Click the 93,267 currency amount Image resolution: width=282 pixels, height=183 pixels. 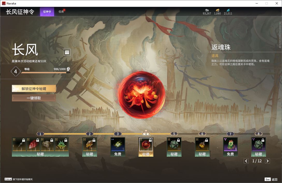click(207, 13)
